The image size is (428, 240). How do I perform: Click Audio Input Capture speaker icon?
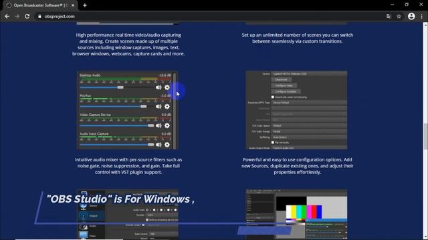pos(158,145)
